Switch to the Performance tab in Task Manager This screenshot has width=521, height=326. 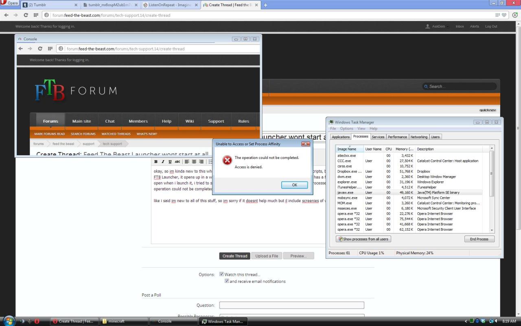coord(397,137)
